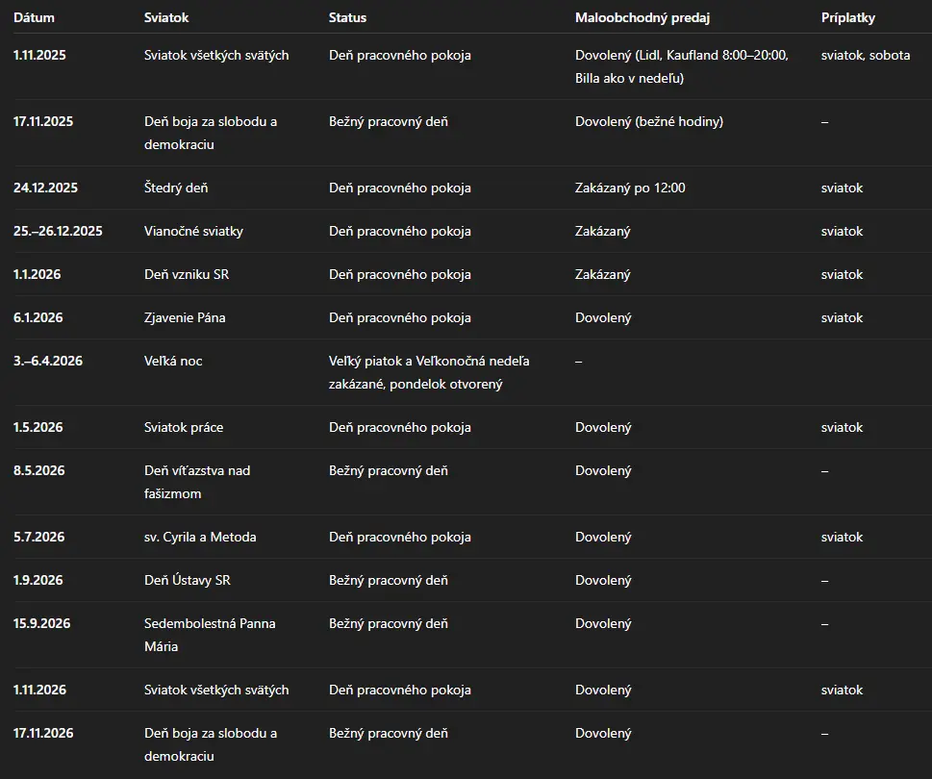The height and width of the screenshot is (779, 932).
Task: Select the Zakázaný po 12:00 cell
Action: [x=630, y=188]
